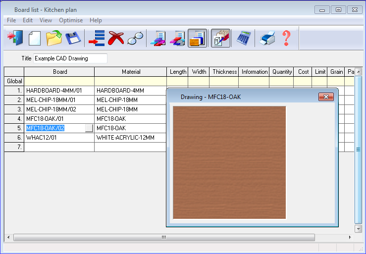This screenshot has width=366, height=254.
Task: Click the Material column header
Action: click(x=130, y=72)
